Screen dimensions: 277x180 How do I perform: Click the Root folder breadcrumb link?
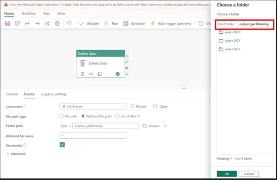pyautogui.click(x=226, y=24)
